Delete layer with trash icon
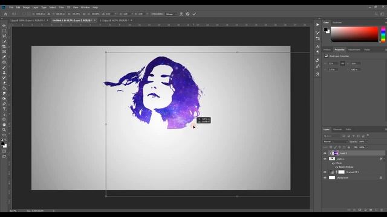387x217 pixels. (382, 210)
